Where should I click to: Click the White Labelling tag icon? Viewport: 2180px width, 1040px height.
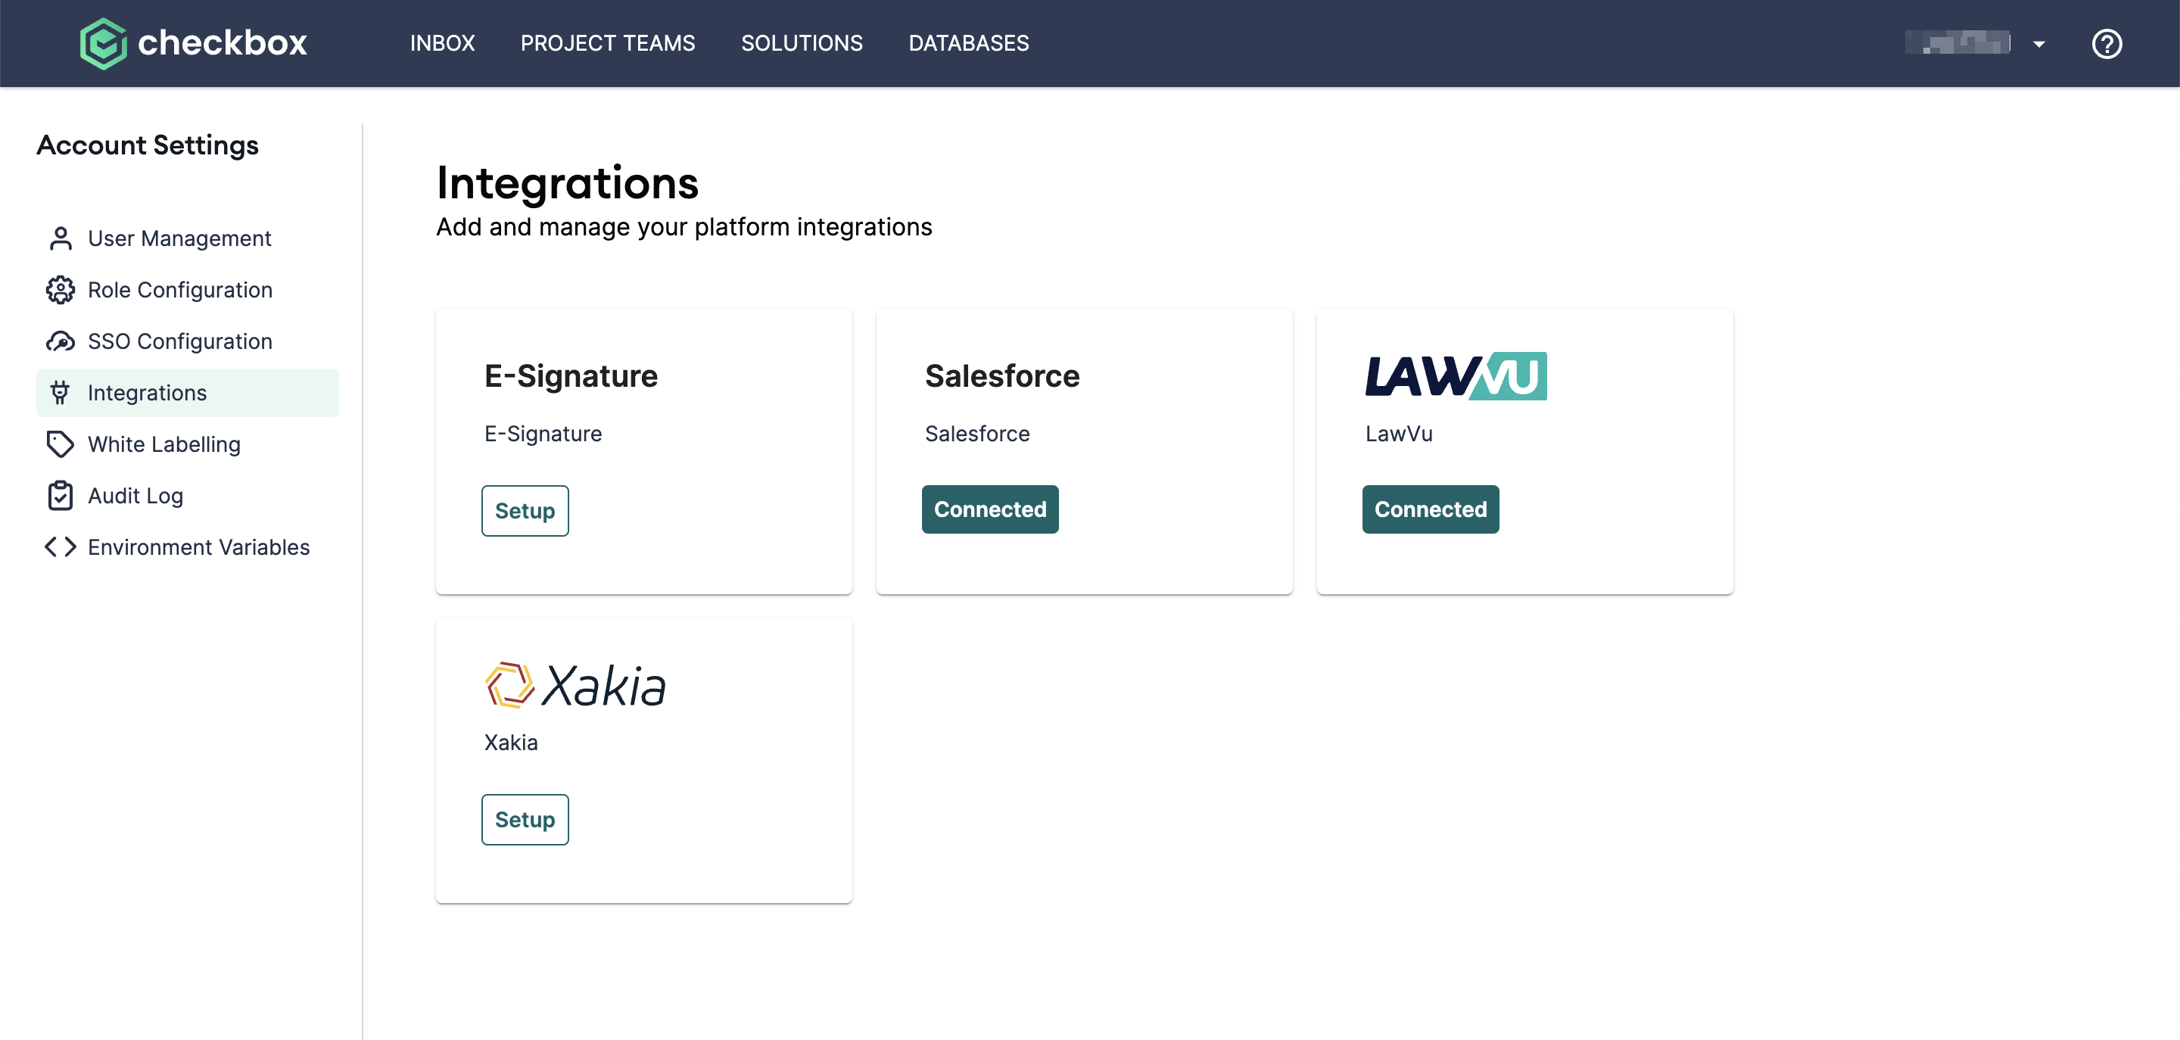pyautogui.click(x=60, y=444)
